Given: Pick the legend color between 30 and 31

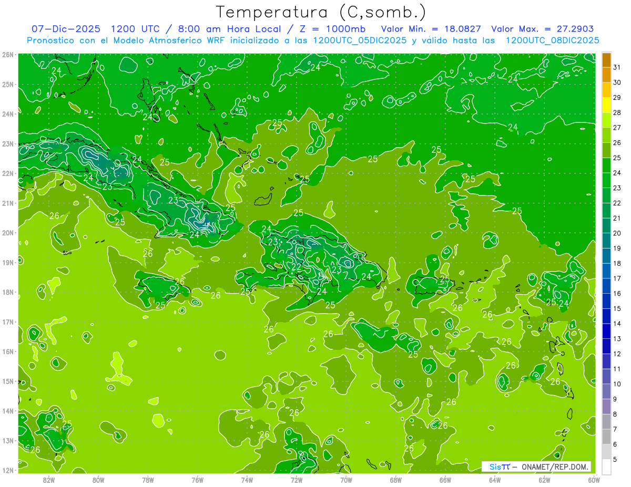Looking at the screenshot, I should (606, 75).
